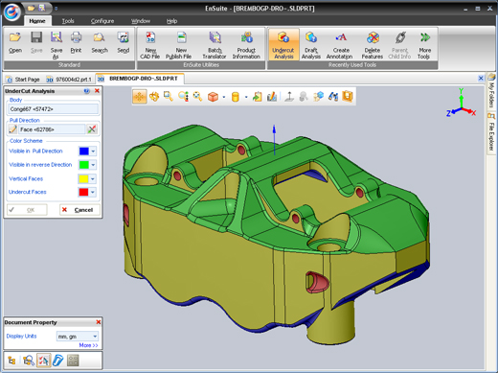Click the pencil icon in Pull Direction

click(x=12, y=129)
